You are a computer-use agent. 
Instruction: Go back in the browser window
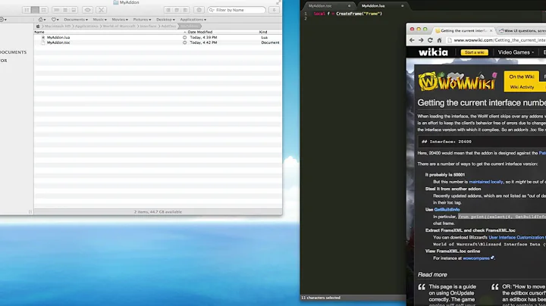coord(412,40)
